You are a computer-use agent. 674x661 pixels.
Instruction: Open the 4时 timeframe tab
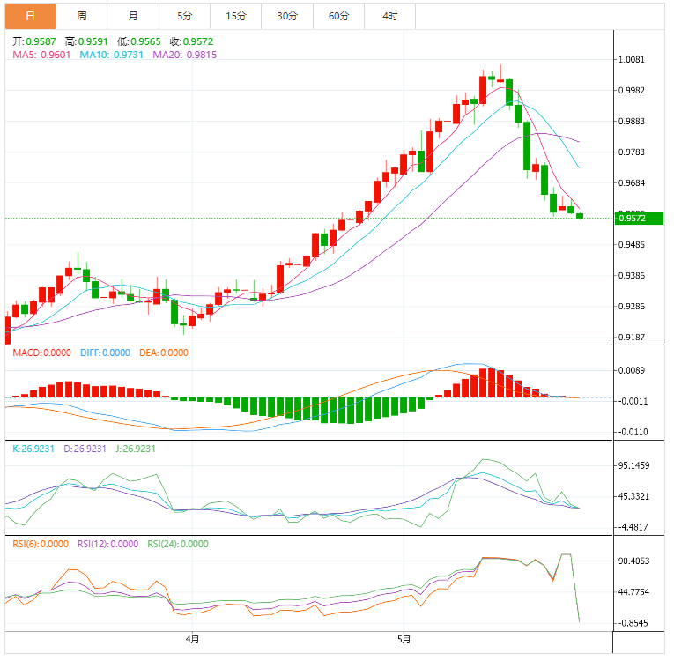click(x=389, y=16)
